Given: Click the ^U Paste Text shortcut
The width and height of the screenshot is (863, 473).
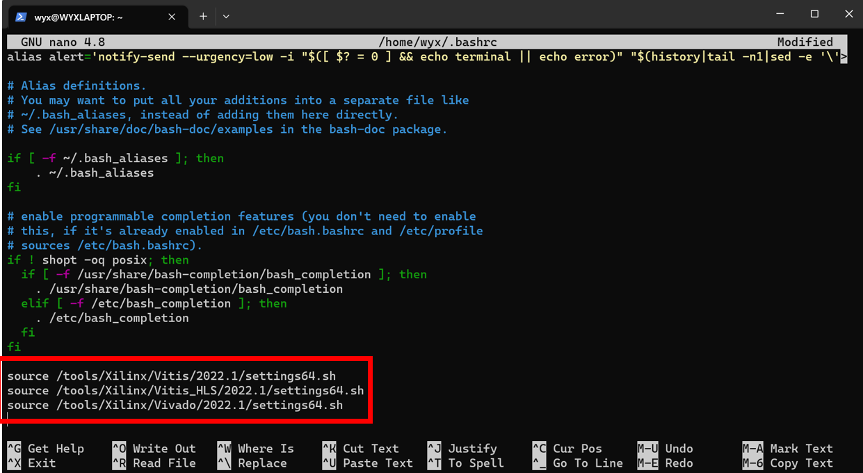Looking at the screenshot, I should [368, 463].
